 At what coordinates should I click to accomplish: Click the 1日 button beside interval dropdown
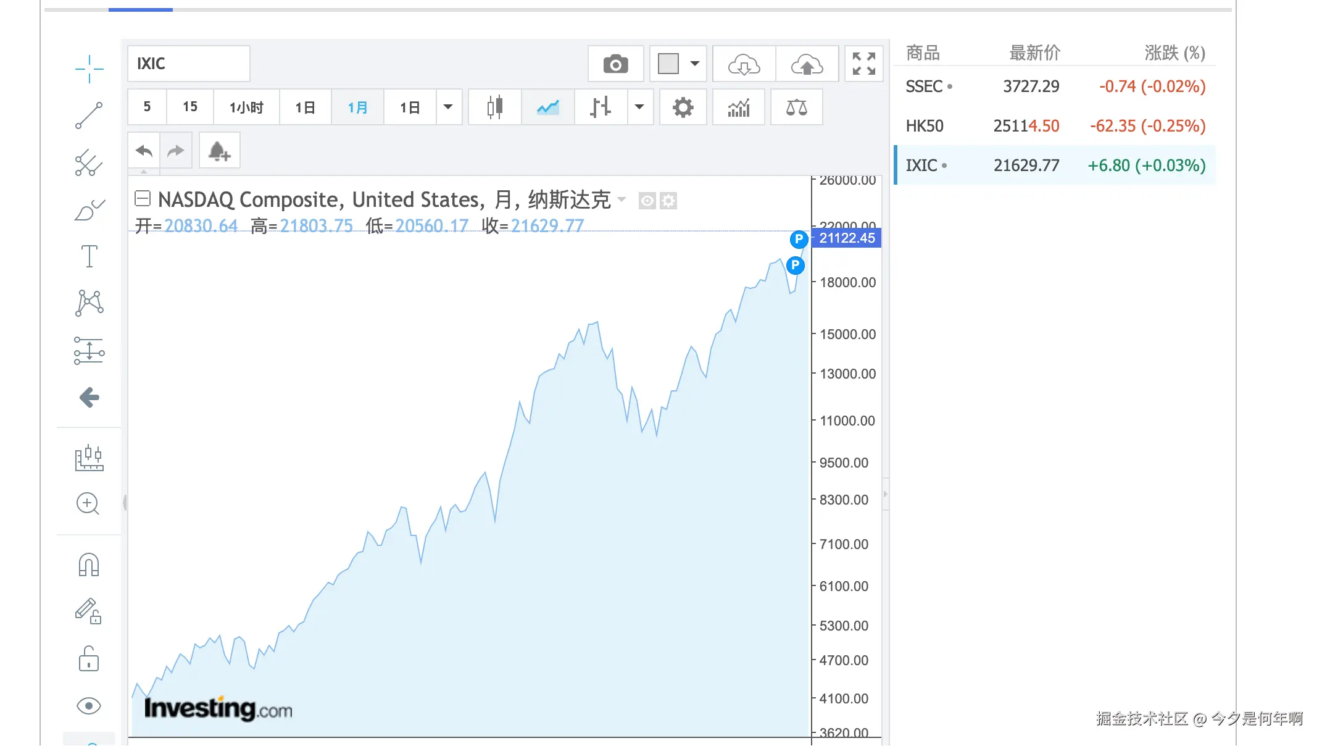coord(410,107)
